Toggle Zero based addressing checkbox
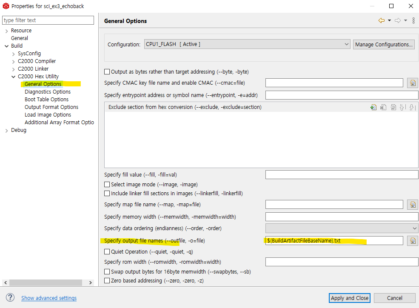 [107, 280]
